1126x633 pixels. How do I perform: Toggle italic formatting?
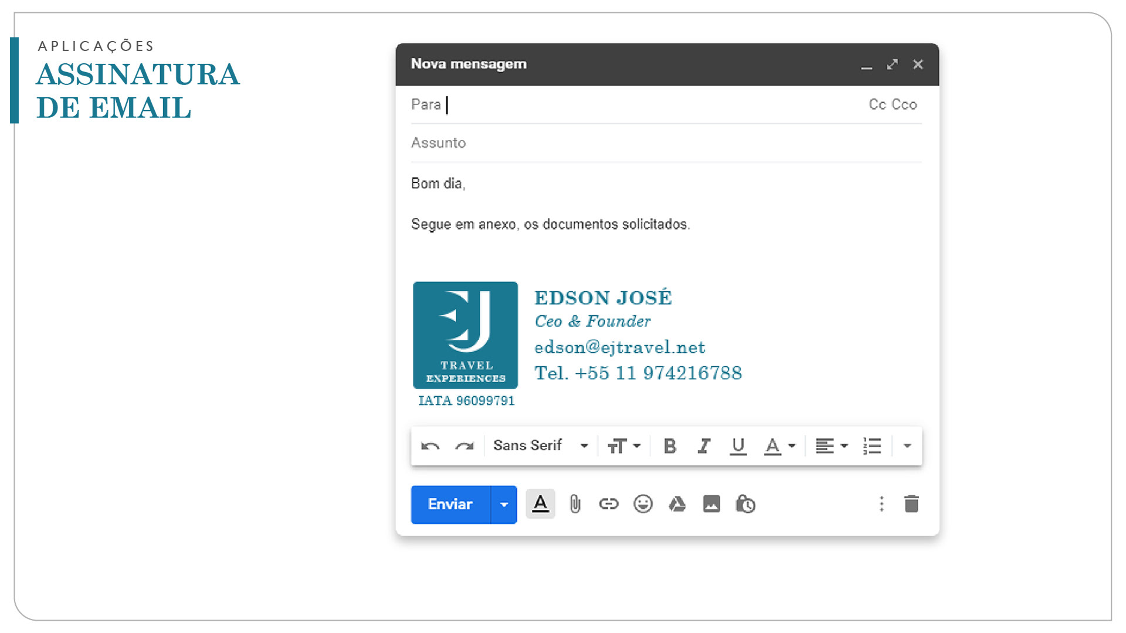(x=704, y=447)
